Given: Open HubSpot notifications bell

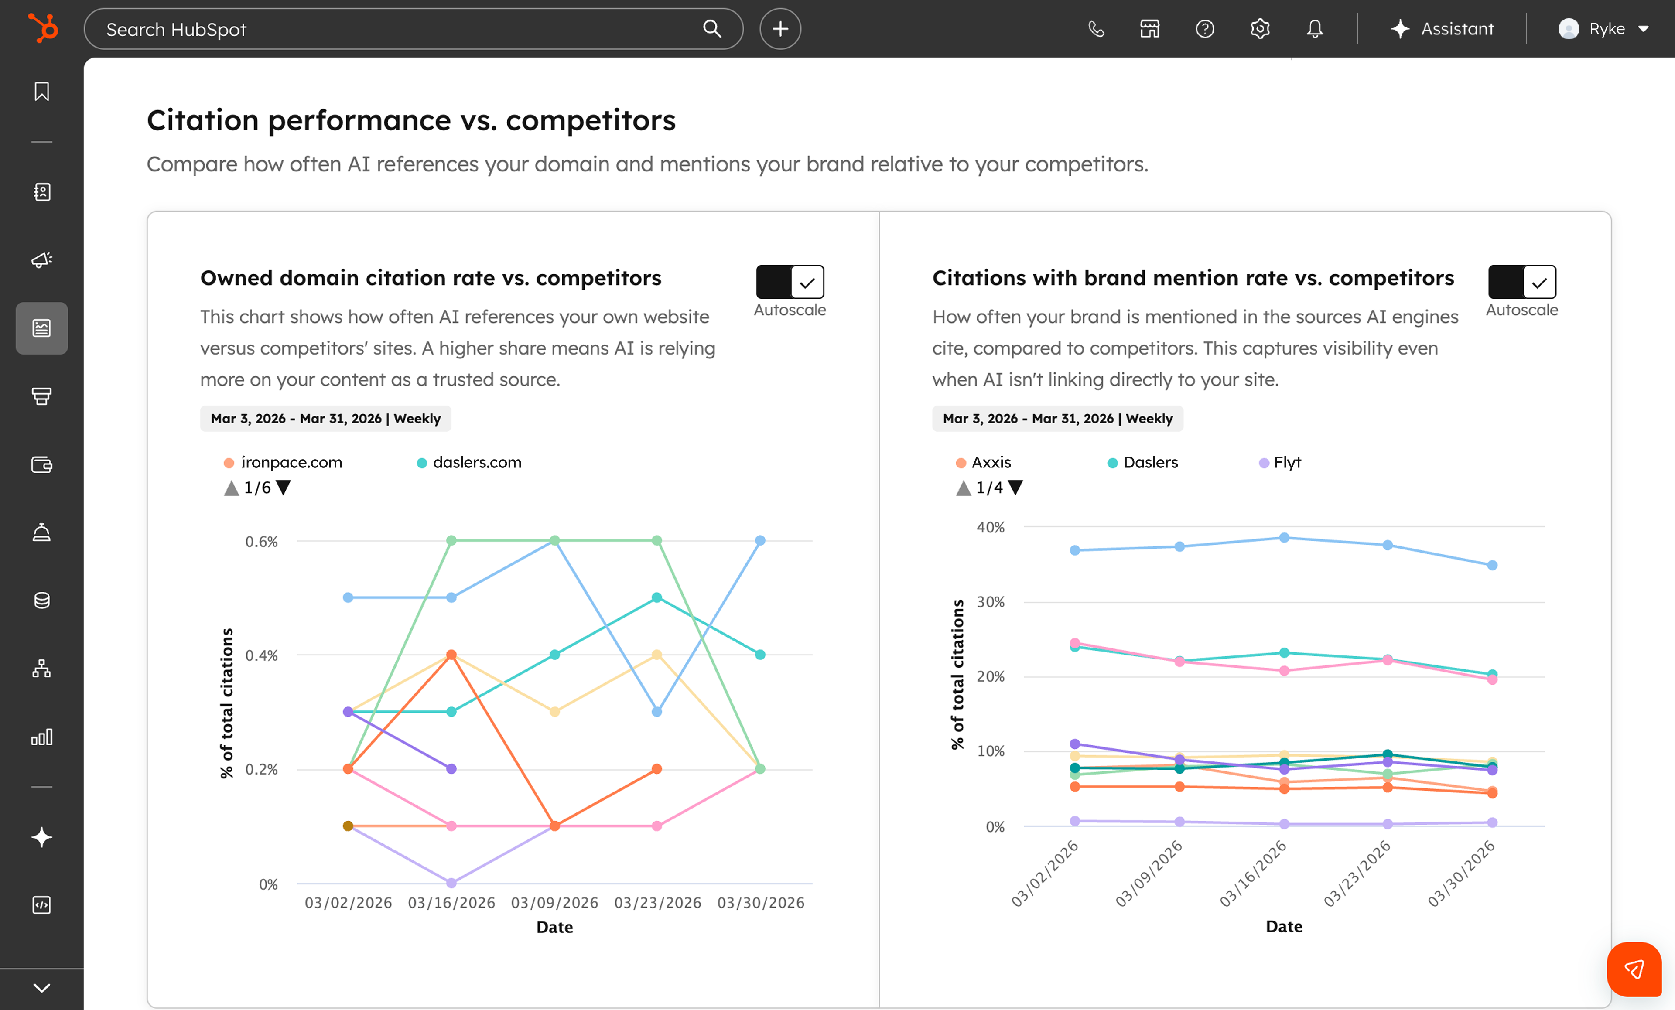Looking at the screenshot, I should [x=1313, y=28].
